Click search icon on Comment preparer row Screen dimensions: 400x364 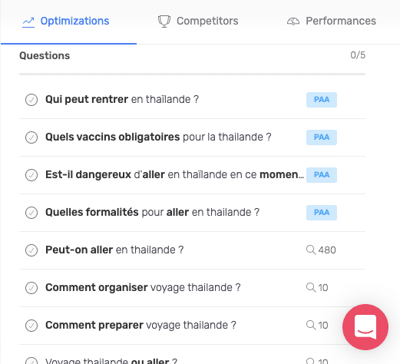[x=311, y=325]
